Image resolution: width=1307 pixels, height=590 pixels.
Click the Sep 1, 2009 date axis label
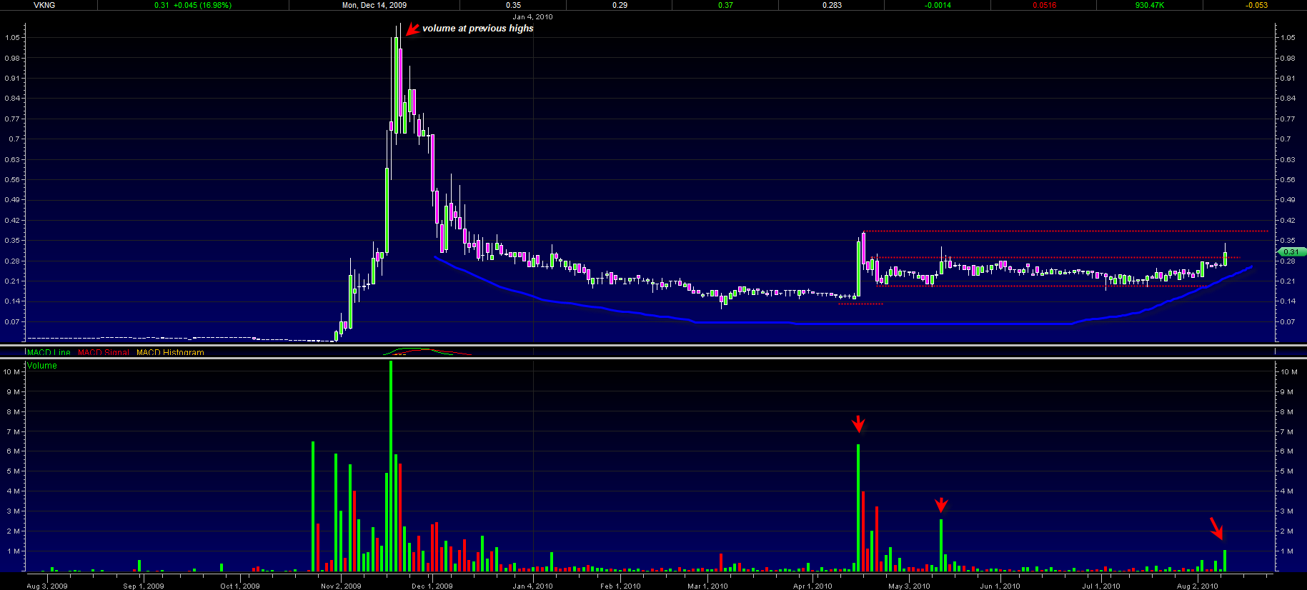144,586
